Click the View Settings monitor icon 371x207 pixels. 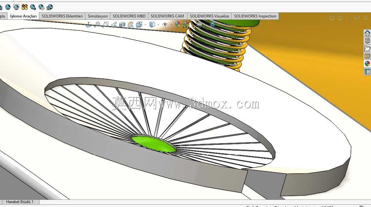tap(199, 24)
